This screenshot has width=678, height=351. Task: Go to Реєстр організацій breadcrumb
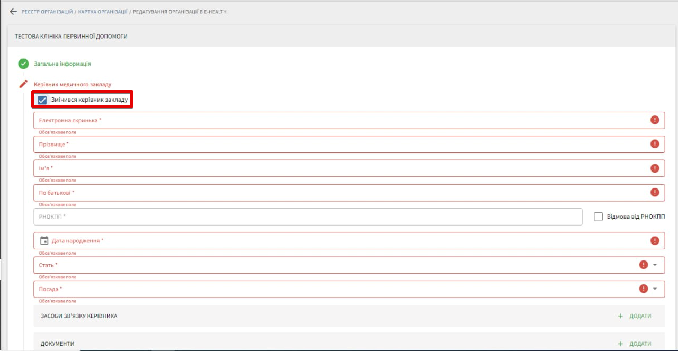(x=47, y=12)
